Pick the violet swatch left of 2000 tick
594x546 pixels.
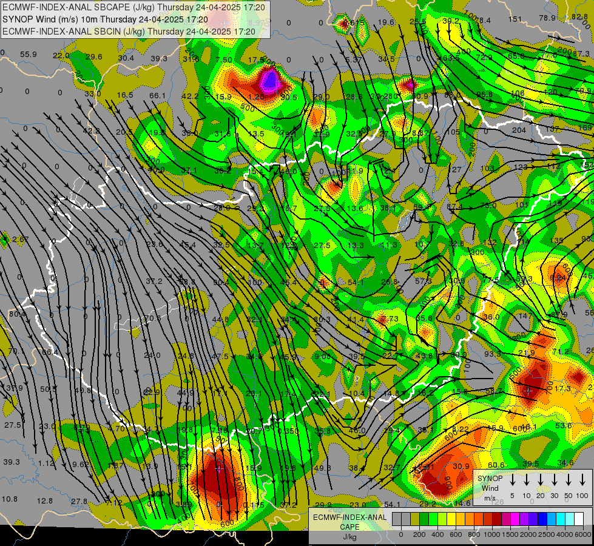point(524,519)
